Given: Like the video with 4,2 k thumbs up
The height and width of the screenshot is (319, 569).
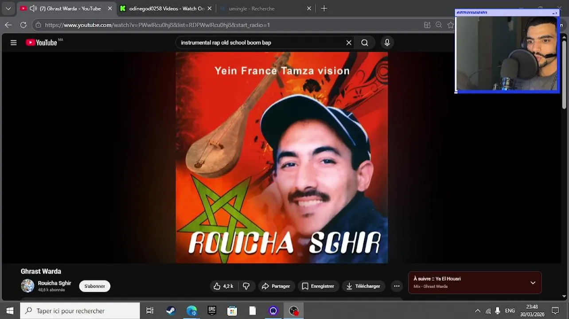Looking at the screenshot, I should (x=224, y=286).
